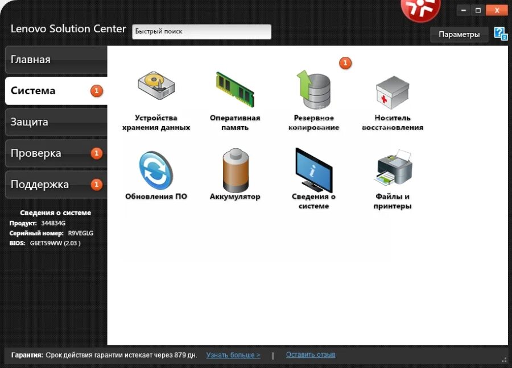Open Обновления ПО update icon
The height and width of the screenshot is (368, 512).
[x=156, y=170]
